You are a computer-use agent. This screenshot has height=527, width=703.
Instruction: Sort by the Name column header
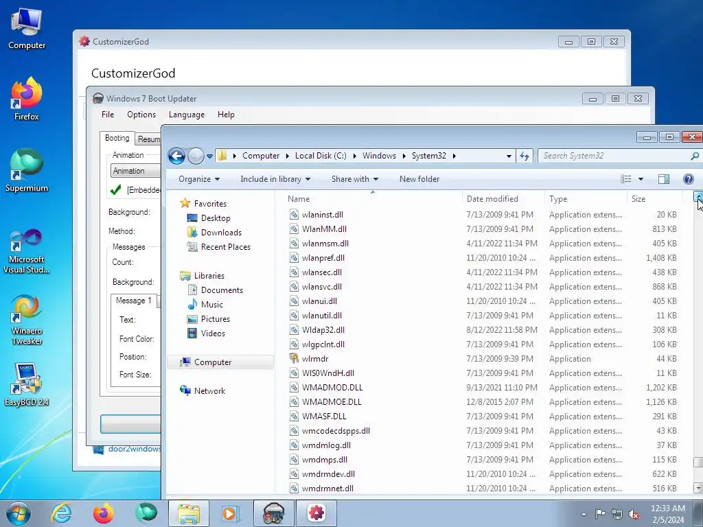click(373, 198)
